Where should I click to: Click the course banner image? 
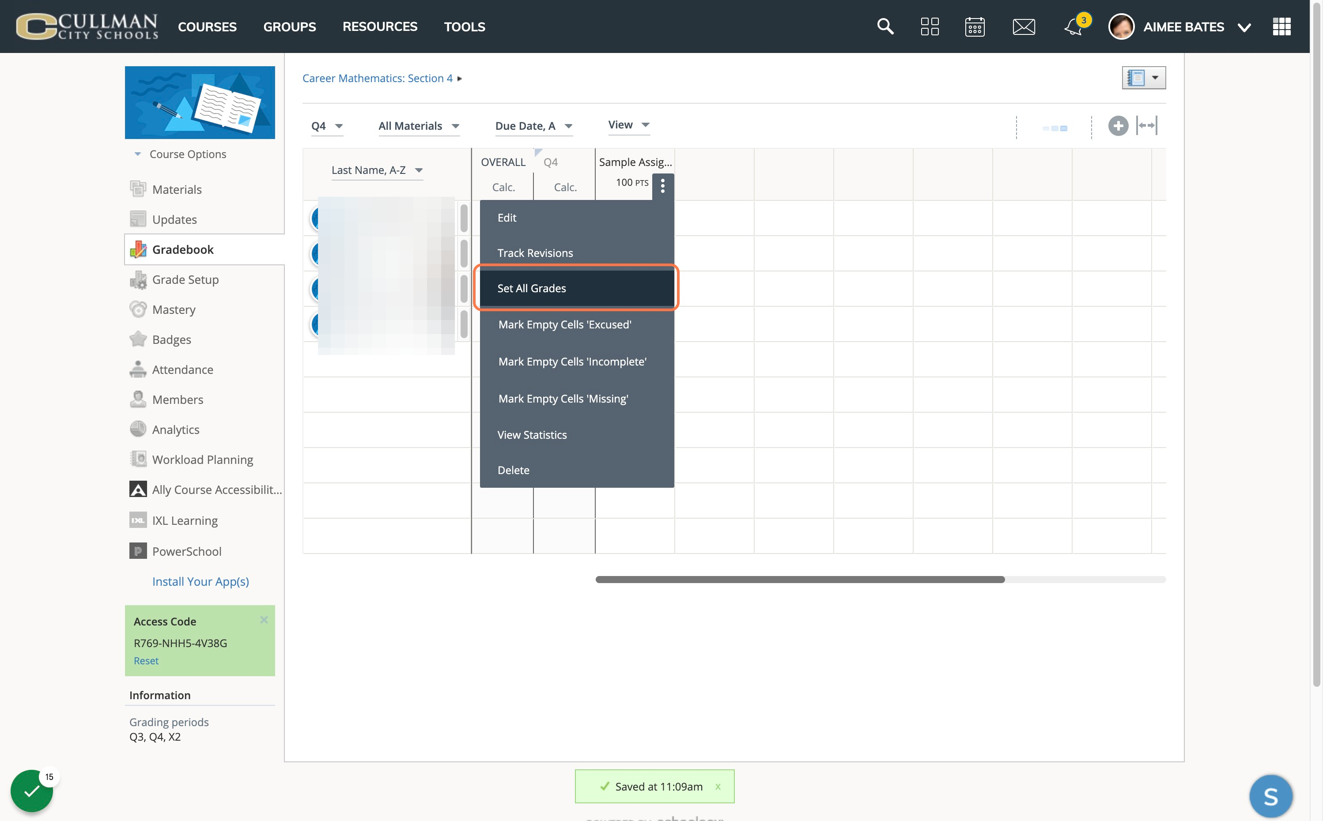point(200,102)
